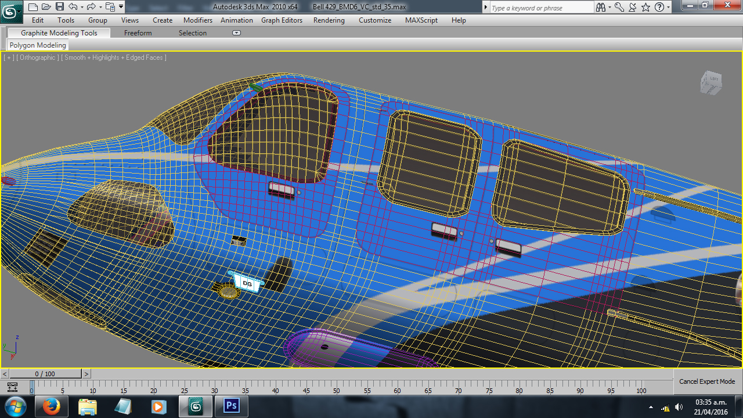Expand the Polygon Modeling panel
The width and height of the screenshot is (743, 418).
point(38,45)
